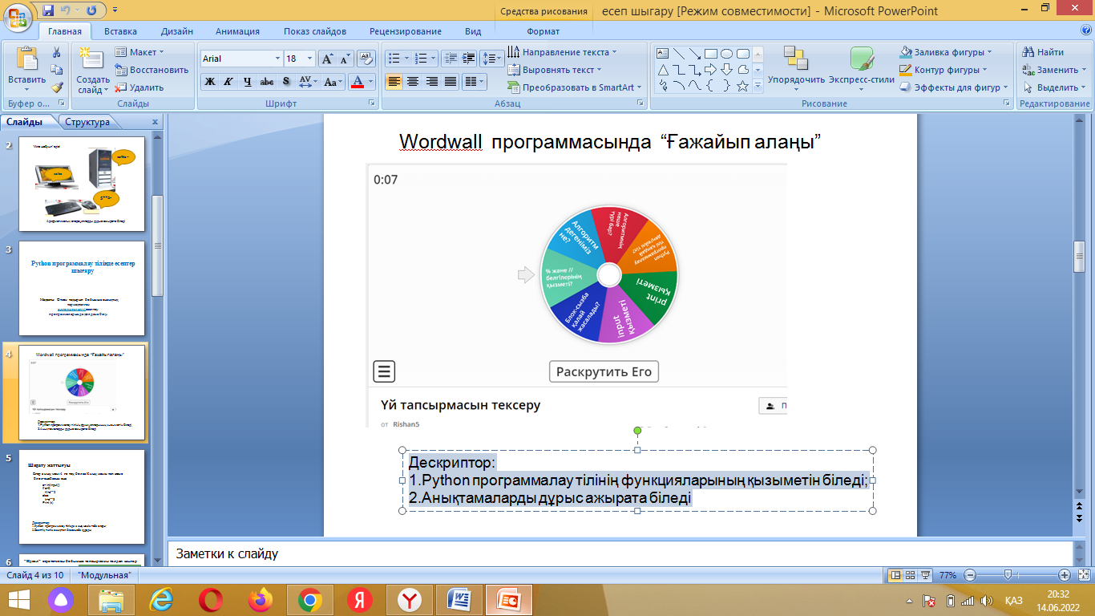Open the Показ слайдов ribbon tab

(x=315, y=31)
